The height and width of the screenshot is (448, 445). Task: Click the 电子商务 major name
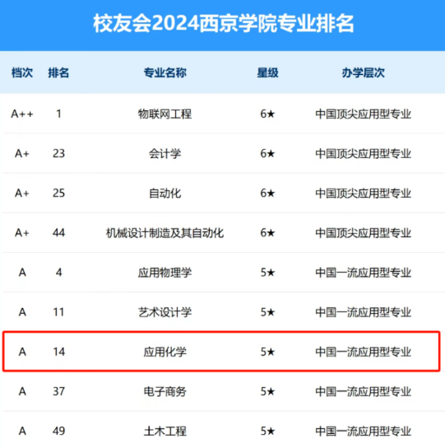click(165, 391)
